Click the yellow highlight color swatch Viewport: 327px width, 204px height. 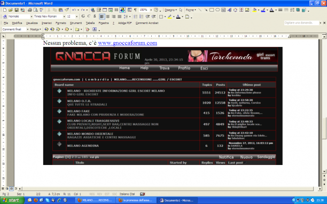169,17
